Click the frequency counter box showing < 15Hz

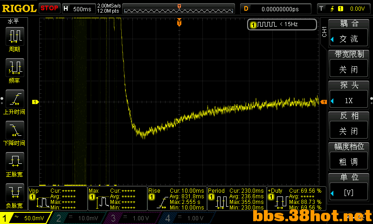pyautogui.click(x=282, y=24)
